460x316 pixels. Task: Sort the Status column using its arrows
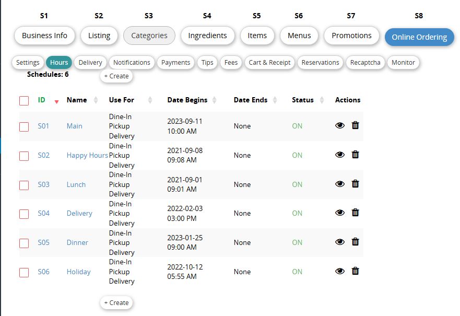tap(322, 100)
